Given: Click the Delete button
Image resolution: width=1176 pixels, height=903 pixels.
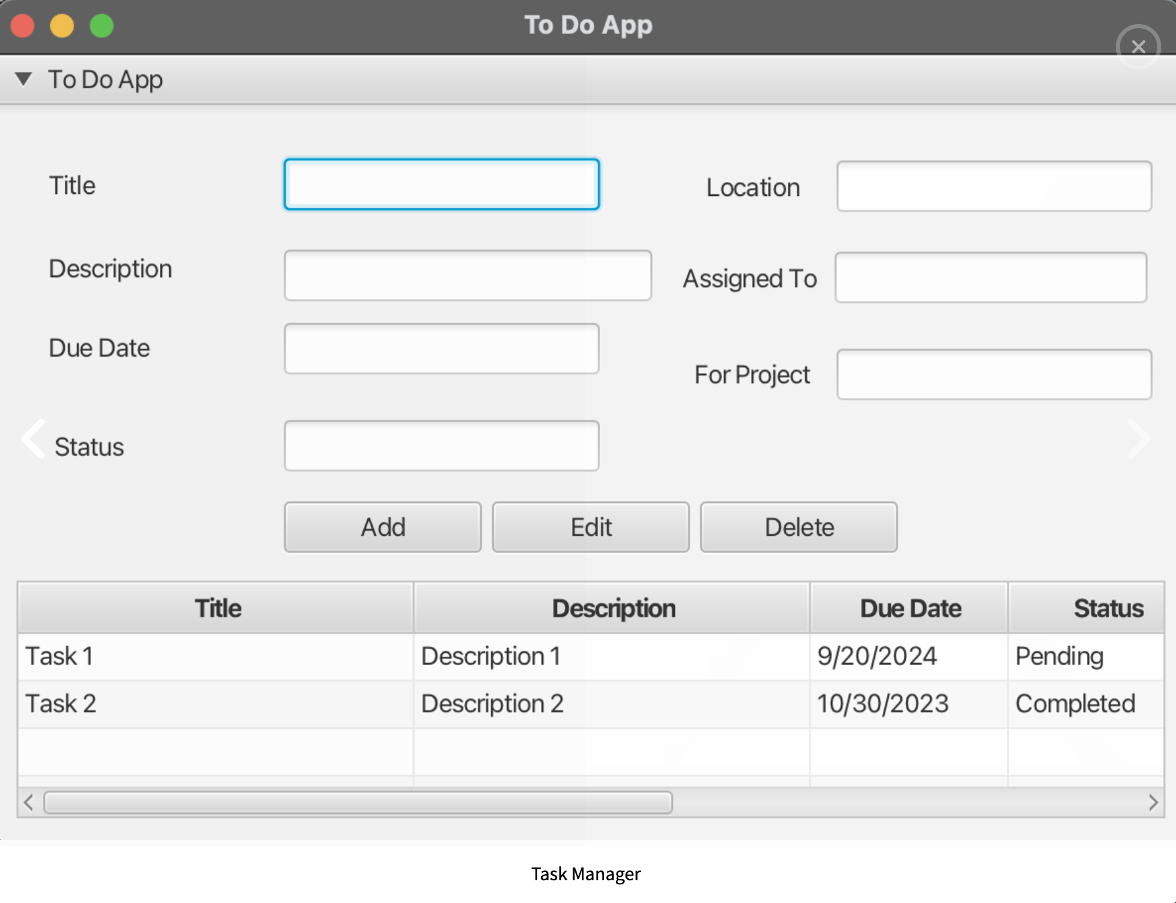Looking at the screenshot, I should click(x=799, y=526).
